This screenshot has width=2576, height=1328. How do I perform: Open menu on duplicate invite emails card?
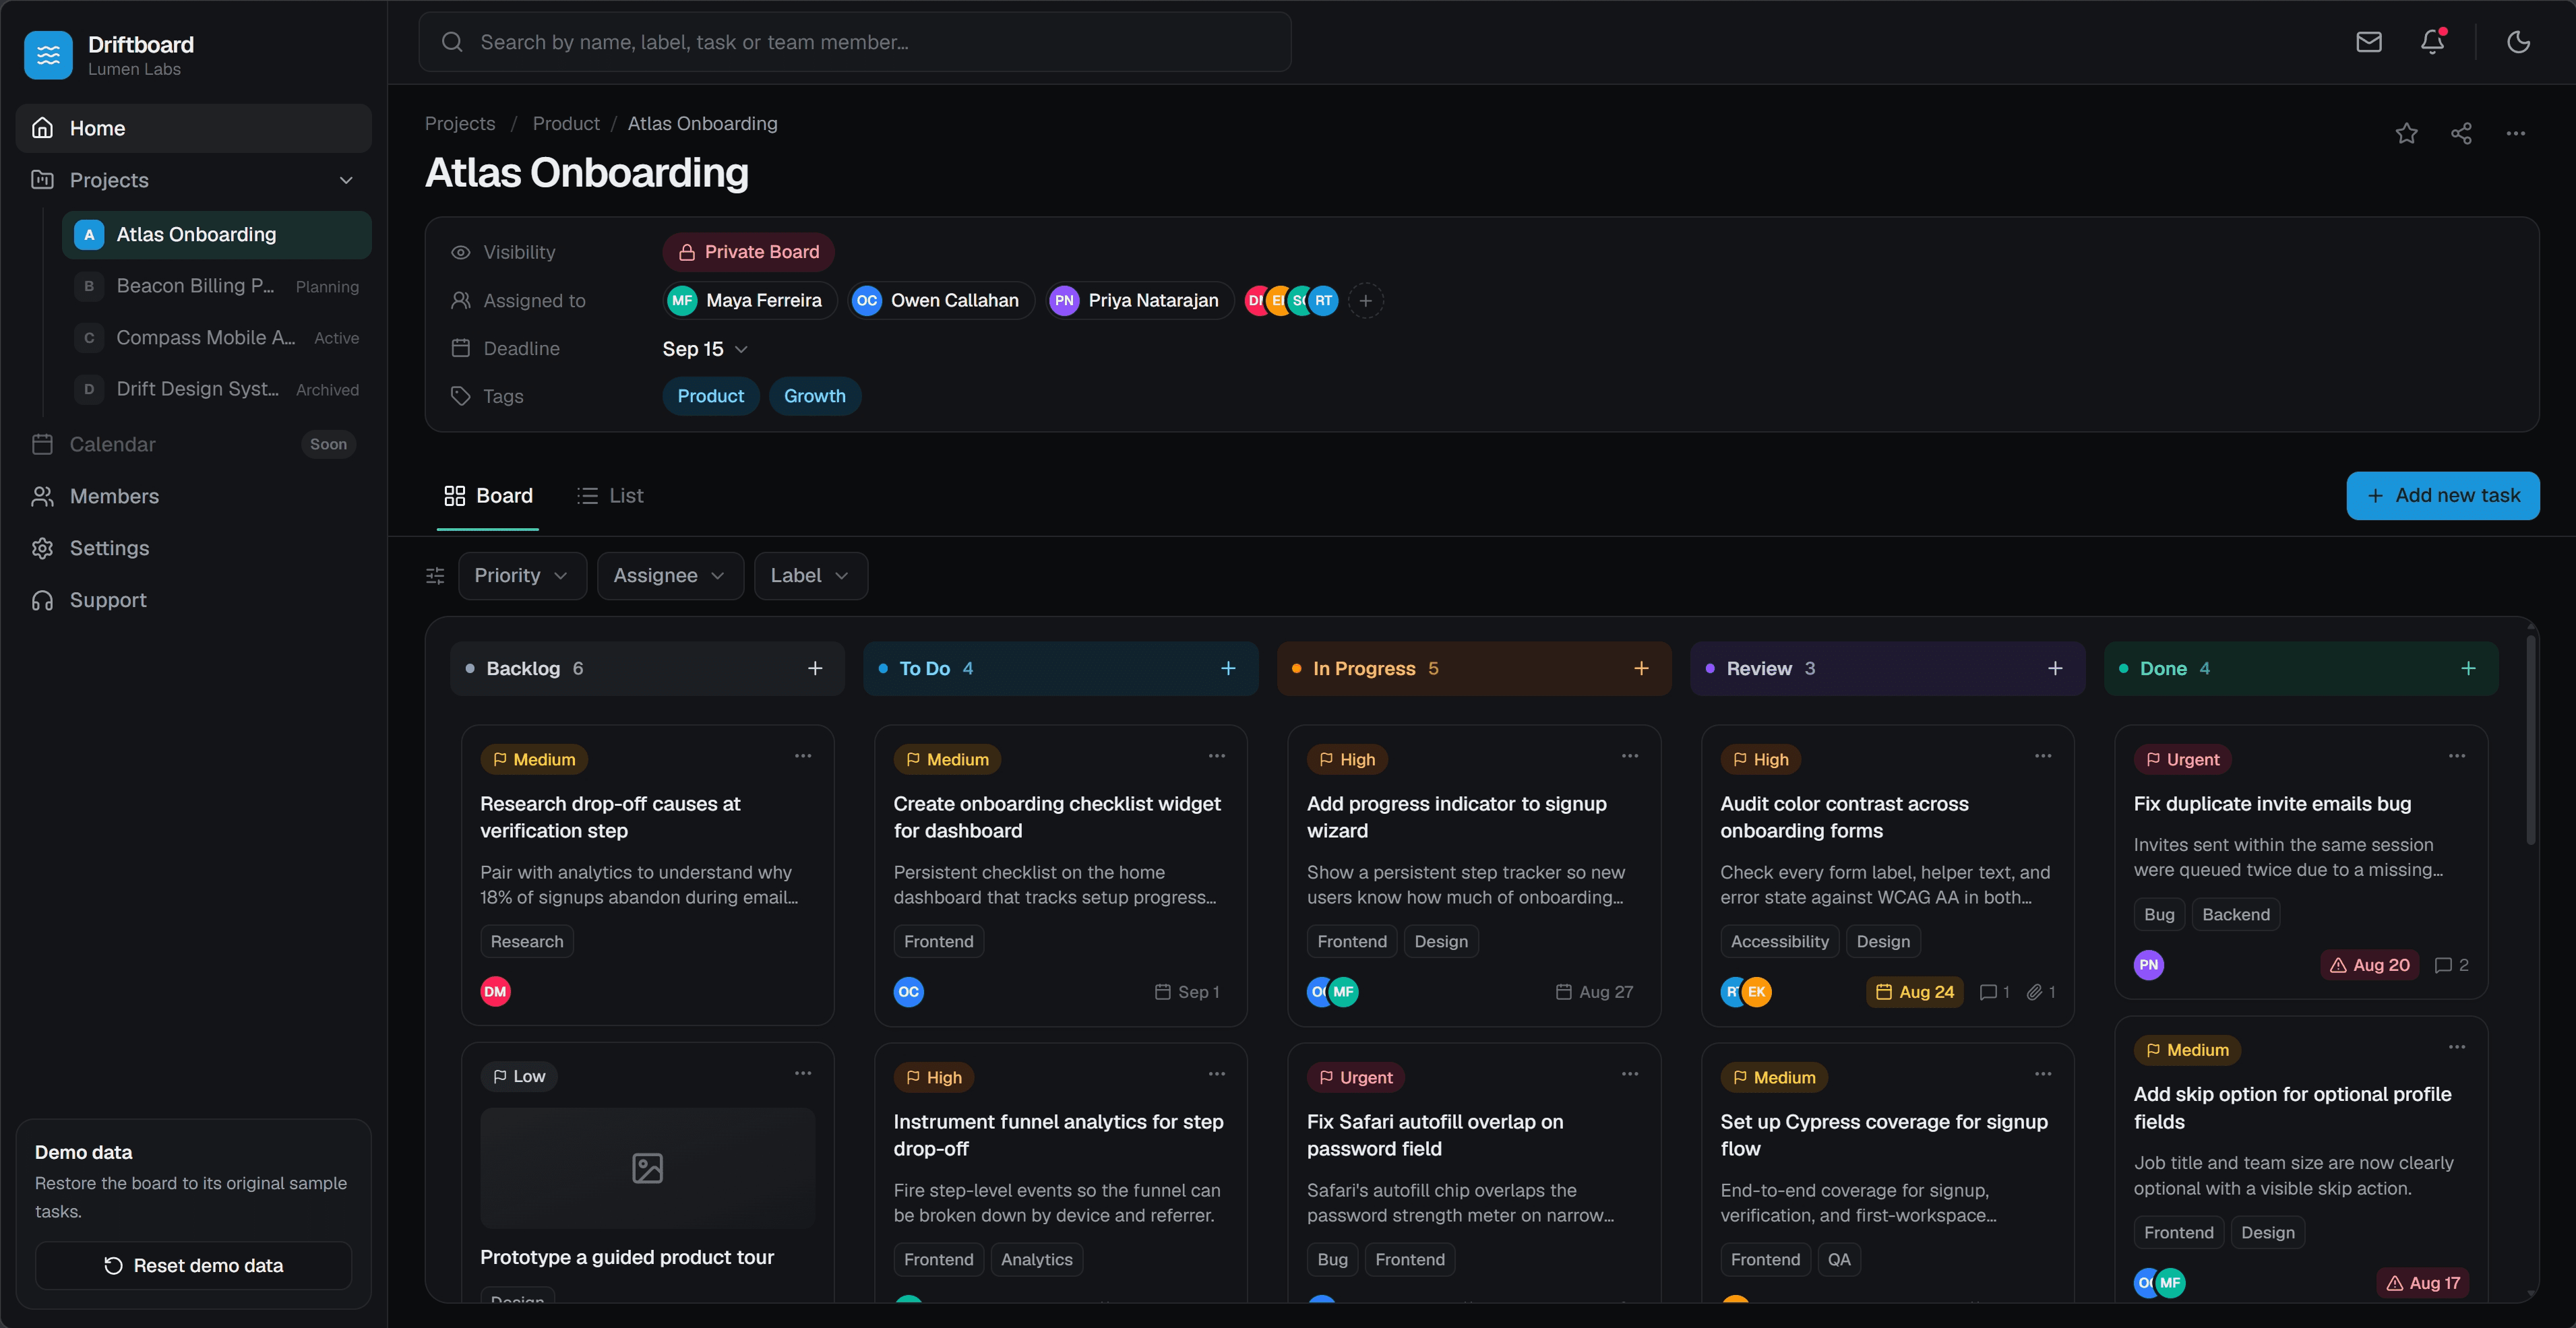(x=2457, y=756)
